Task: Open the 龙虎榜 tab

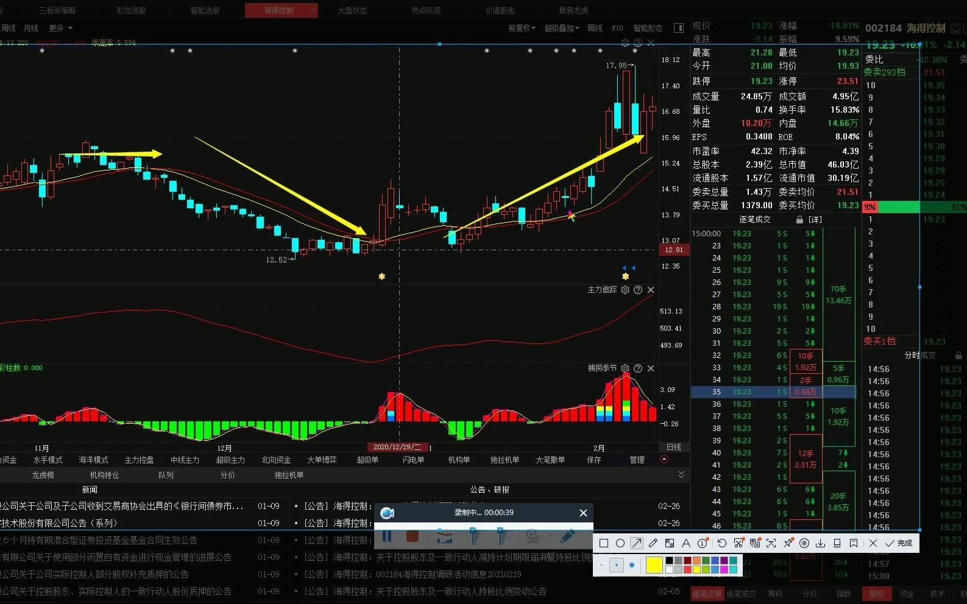Action: click(x=43, y=475)
